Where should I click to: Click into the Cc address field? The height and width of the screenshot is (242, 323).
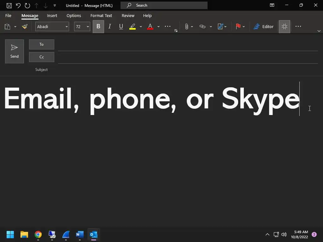pos(188,58)
